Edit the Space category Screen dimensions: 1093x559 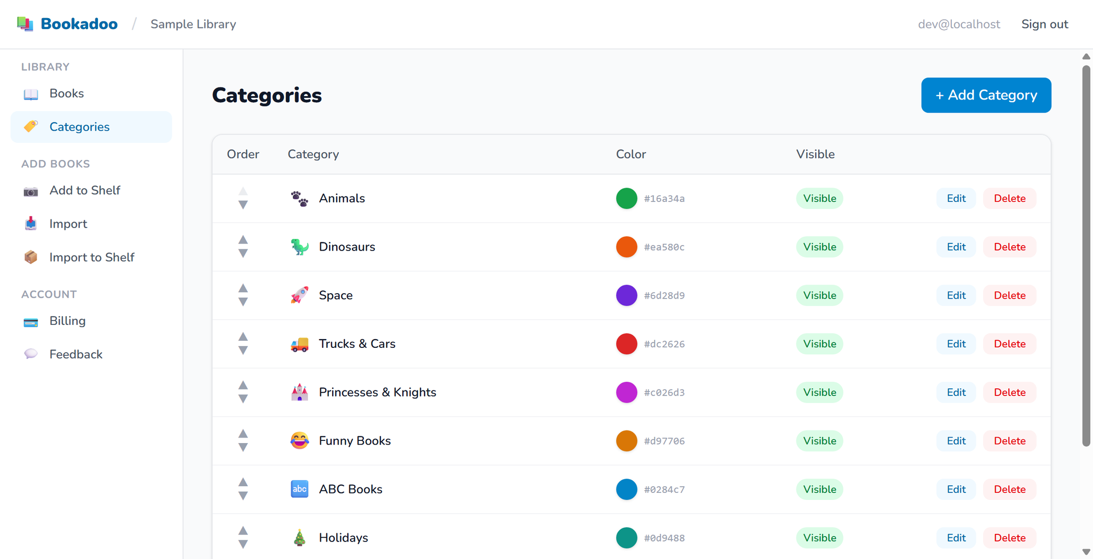(956, 295)
